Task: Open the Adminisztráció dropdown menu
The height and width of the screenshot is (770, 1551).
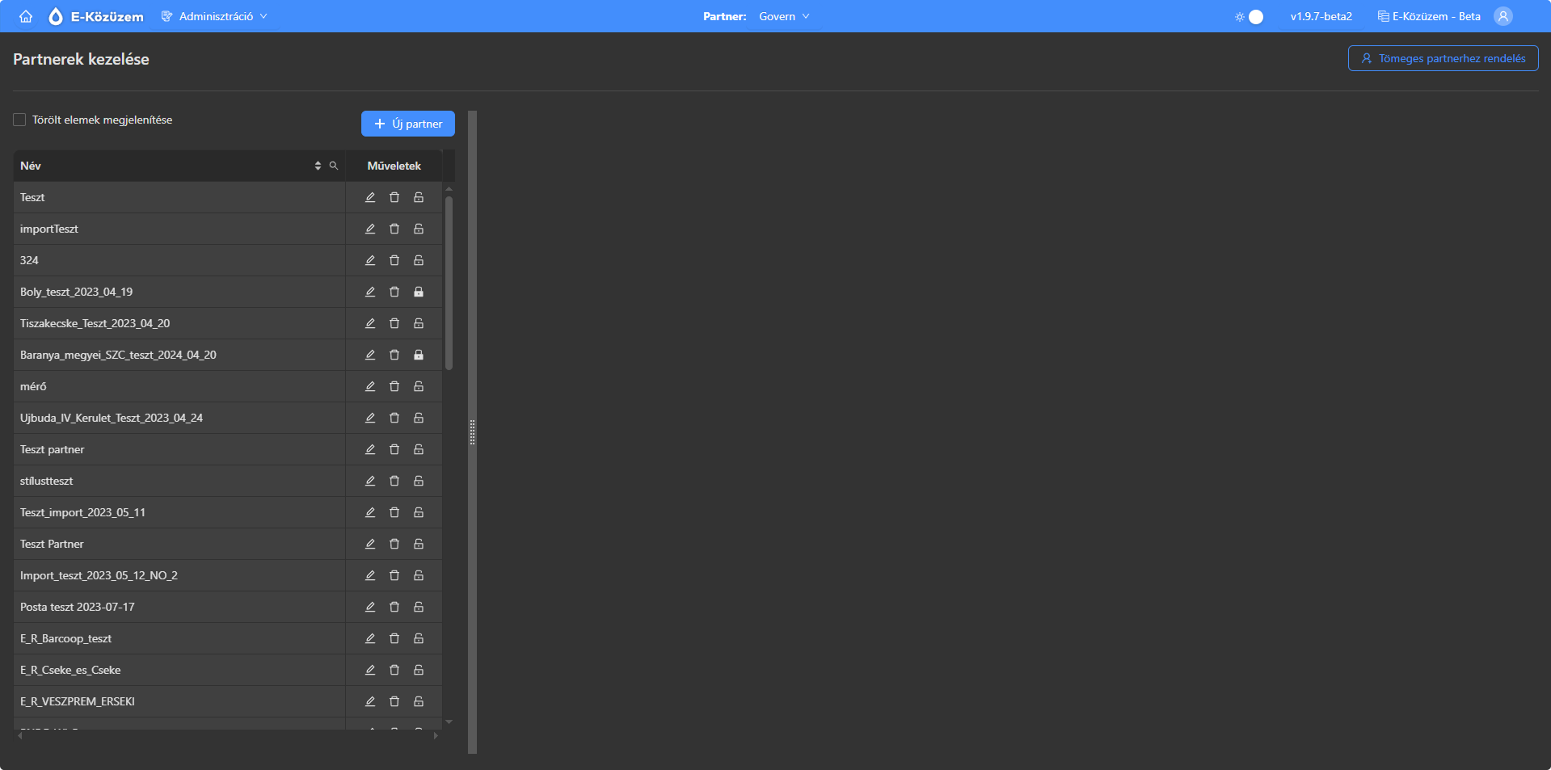Action: 215,16
